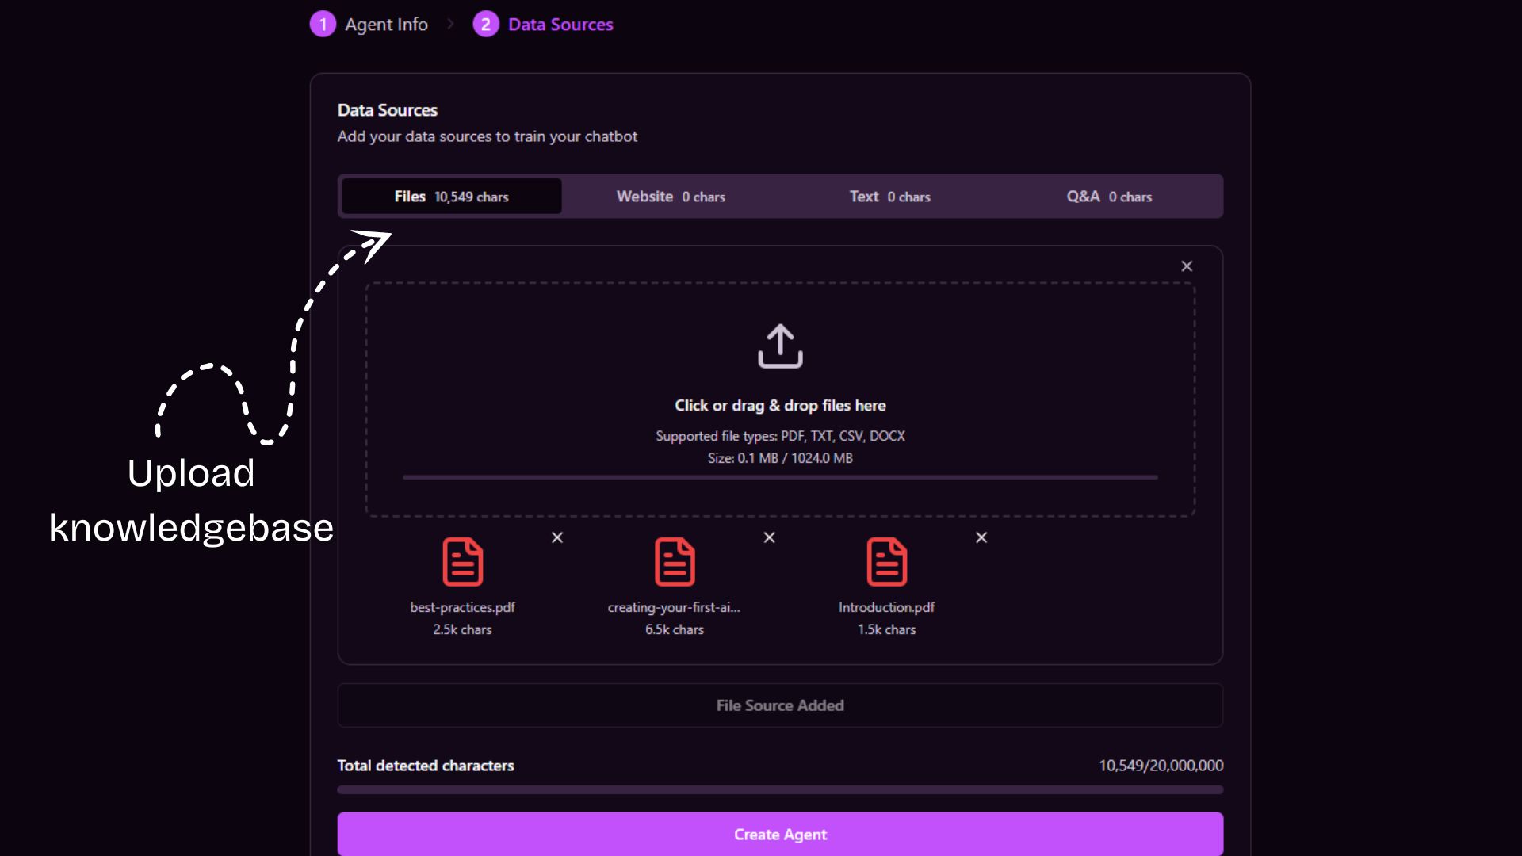Click the drag & drop files area
This screenshot has height=856, width=1522.
[x=780, y=406]
